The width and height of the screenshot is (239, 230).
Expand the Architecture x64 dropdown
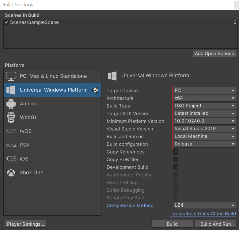tap(205, 98)
